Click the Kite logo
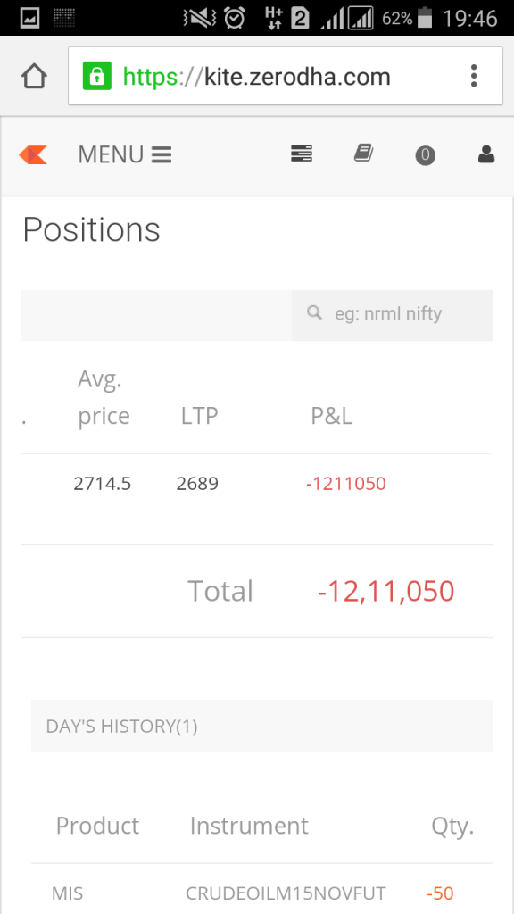 (33, 154)
